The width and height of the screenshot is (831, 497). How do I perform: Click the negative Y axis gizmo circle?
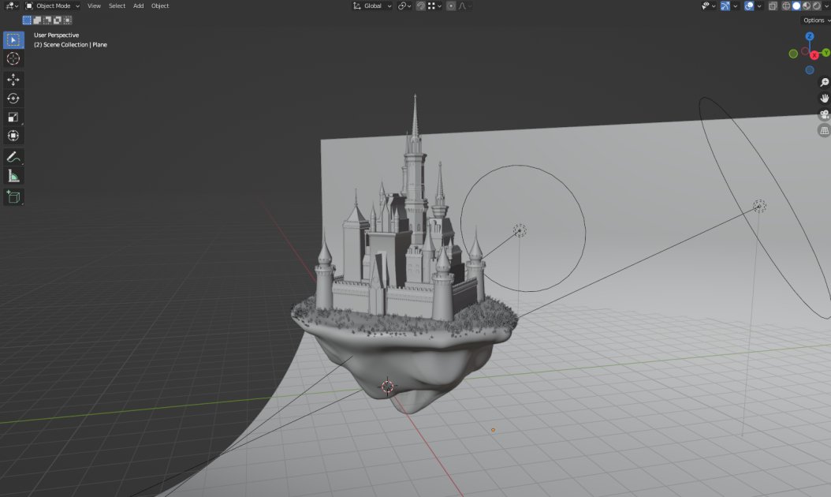click(793, 54)
